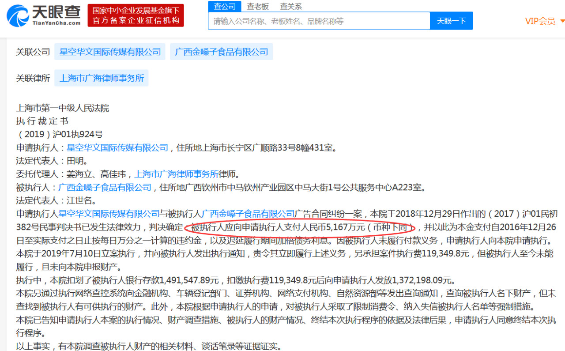Click the 关联律所 label
Screen dimensions: 565x351
tap(33, 78)
